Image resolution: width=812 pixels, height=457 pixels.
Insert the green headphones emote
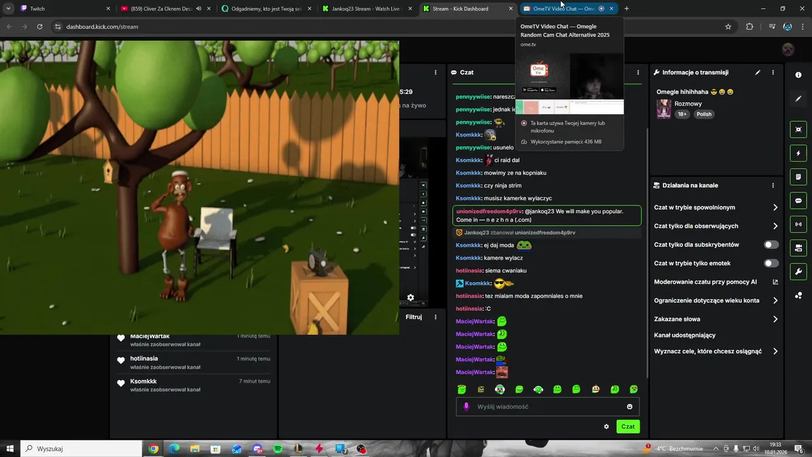tap(538, 390)
